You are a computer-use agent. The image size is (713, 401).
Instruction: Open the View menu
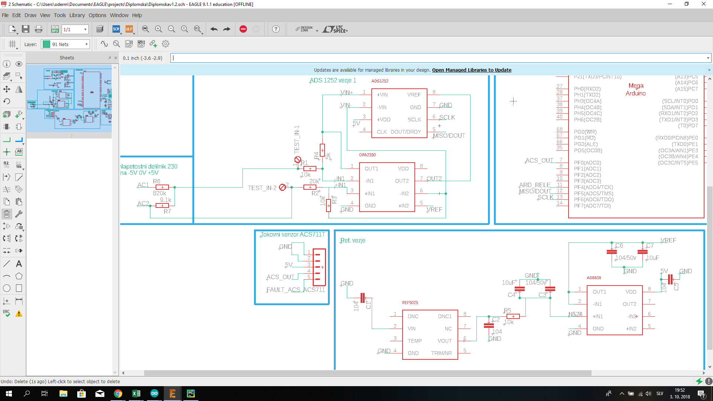click(x=45, y=15)
